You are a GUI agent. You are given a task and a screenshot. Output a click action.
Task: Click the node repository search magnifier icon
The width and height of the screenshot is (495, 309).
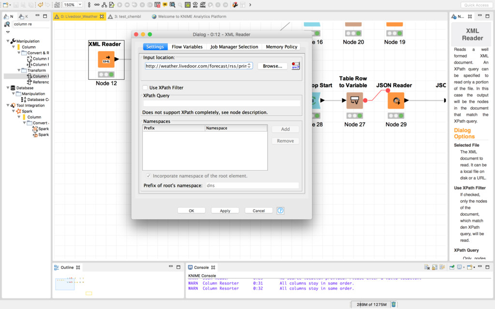[7, 24]
